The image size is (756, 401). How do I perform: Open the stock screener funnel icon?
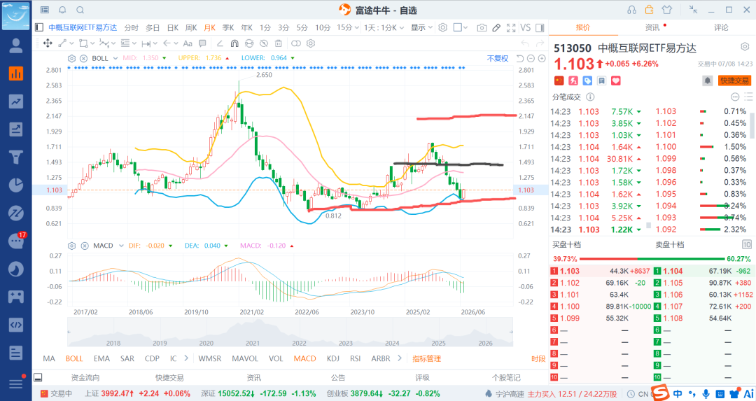(x=16, y=157)
